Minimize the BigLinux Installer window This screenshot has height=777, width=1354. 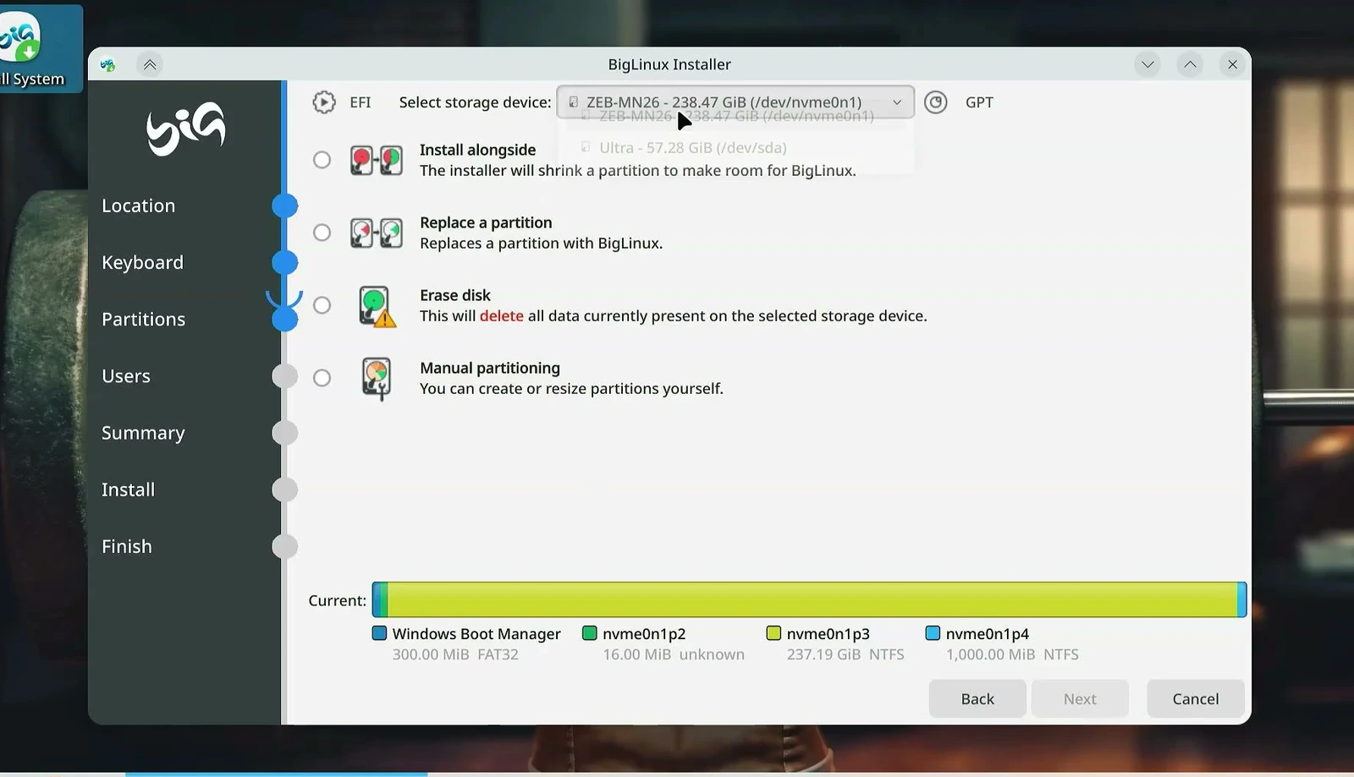point(1148,64)
